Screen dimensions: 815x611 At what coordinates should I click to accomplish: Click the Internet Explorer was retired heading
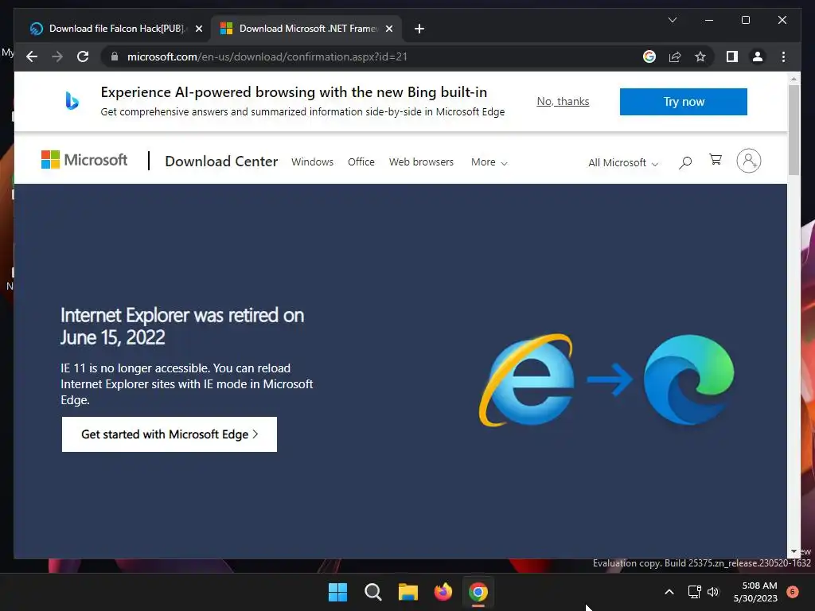[x=182, y=326]
